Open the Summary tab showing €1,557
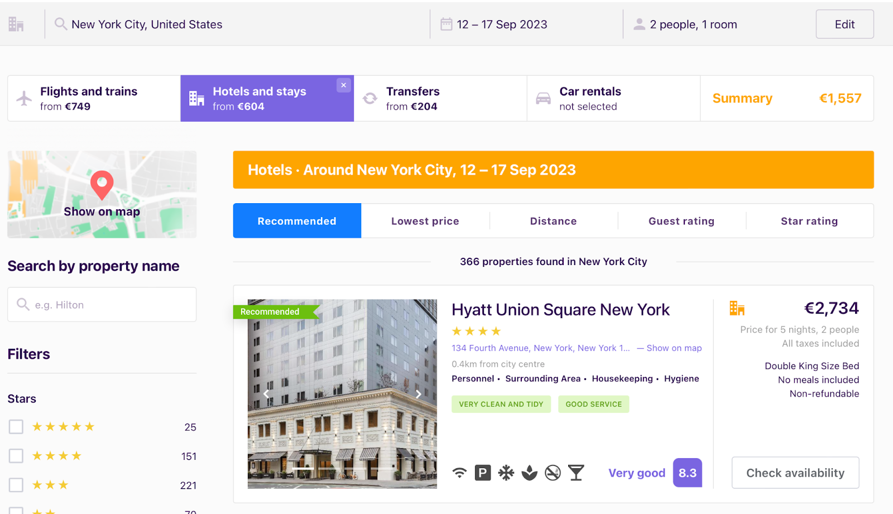893x514 pixels. [x=787, y=98]
